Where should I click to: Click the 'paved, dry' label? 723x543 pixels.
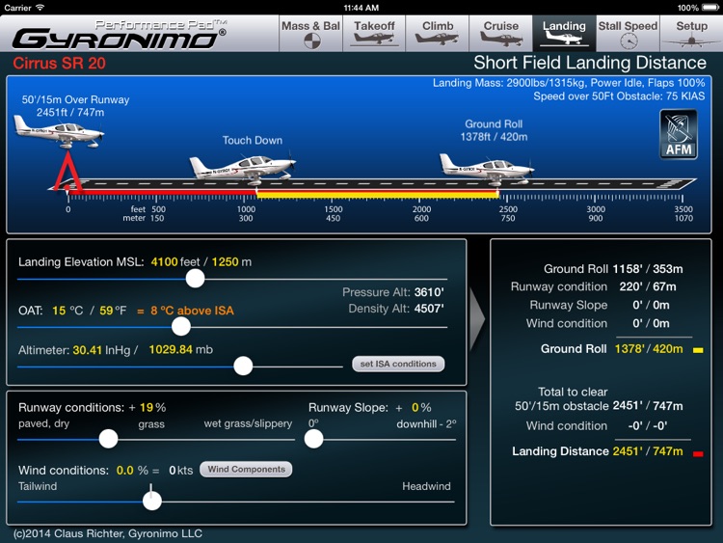(43, 423)
